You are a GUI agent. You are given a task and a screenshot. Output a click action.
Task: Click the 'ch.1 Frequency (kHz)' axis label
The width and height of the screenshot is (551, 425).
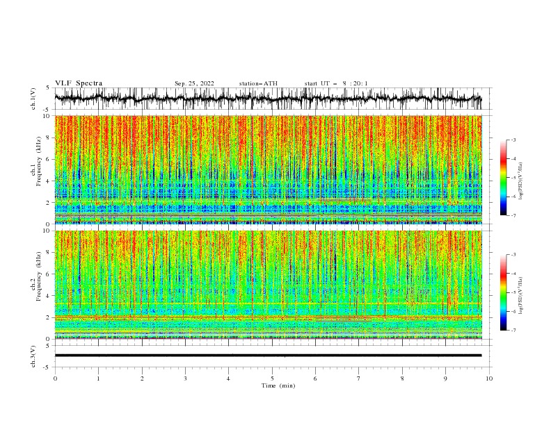[x=36, y=161]
